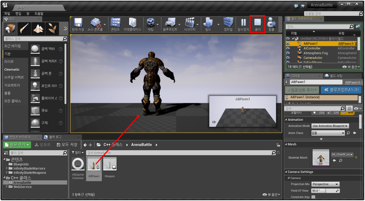Image resolution: width=365 pixels, height=201 pixels.
Task: Pause the simulation with the pause icon
Action: [x=243, y=22]
